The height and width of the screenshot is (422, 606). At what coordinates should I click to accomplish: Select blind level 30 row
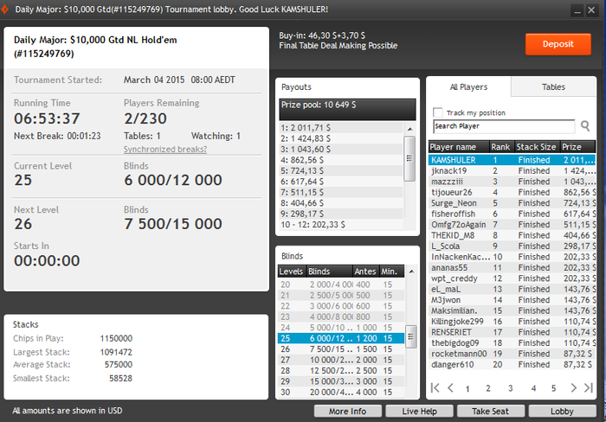341,392
